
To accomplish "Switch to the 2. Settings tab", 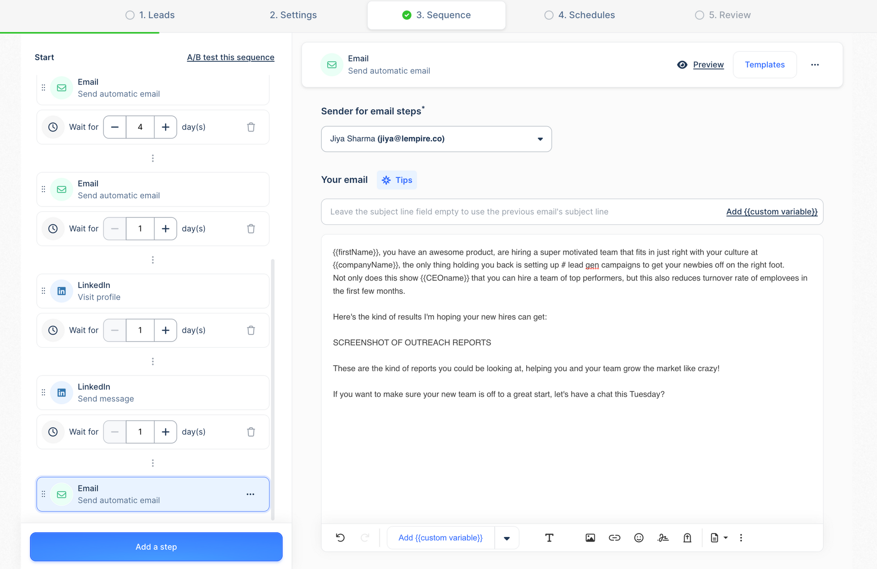I will [293, 15].
